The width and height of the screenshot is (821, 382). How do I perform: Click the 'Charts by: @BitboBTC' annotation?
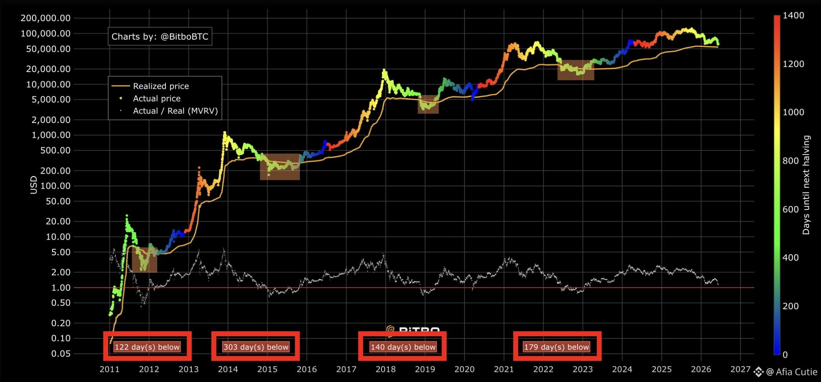pos(160,36)
